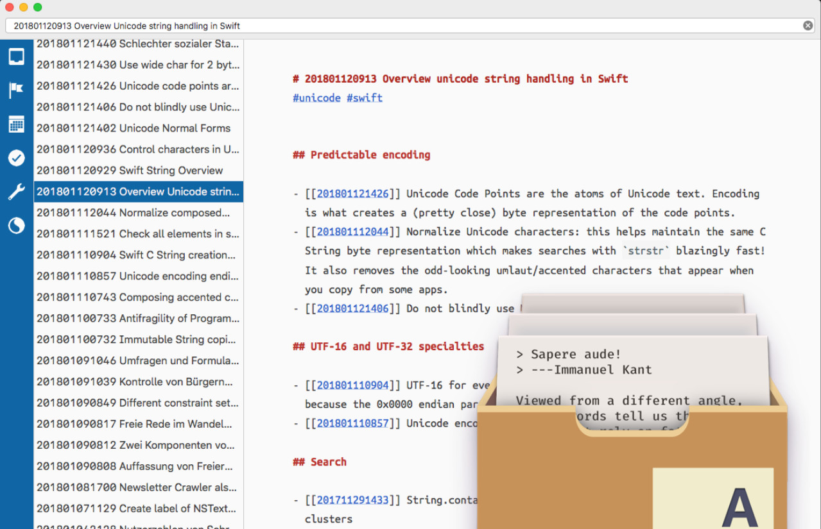
Task: Select note "201801090849 Different constraint set..."
Action: pos(139,403)
